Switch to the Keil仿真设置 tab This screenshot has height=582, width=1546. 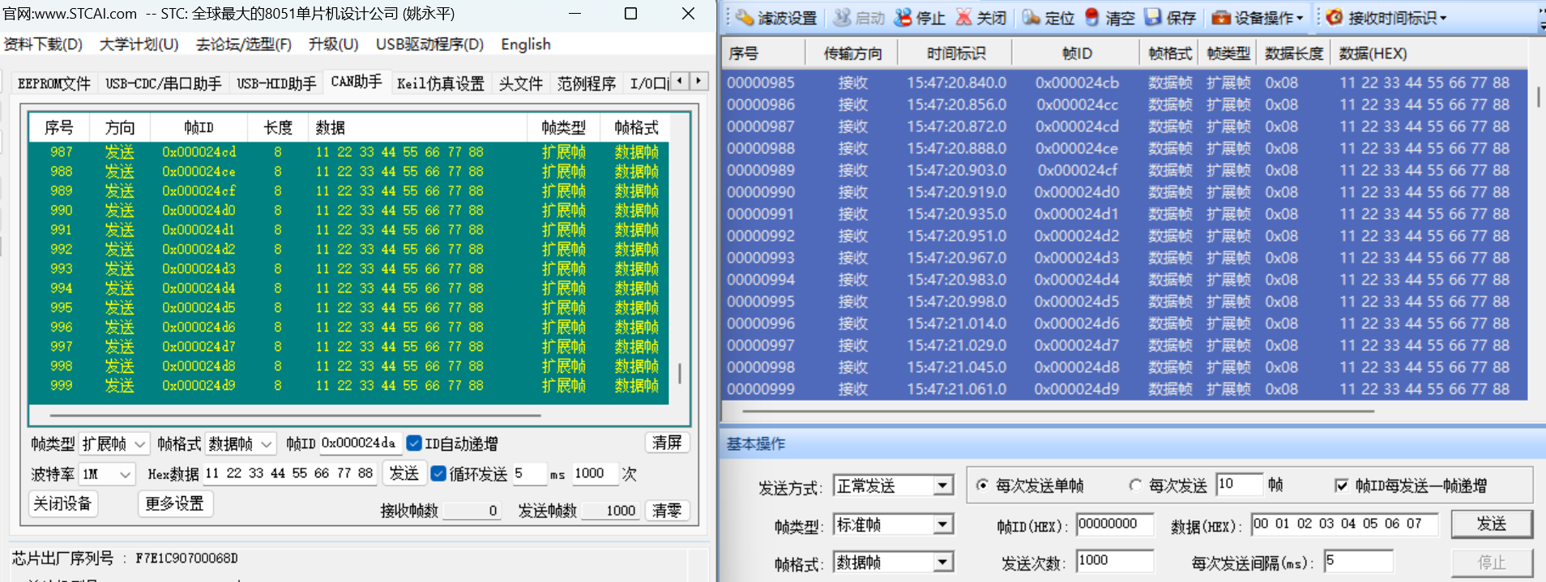tap(440, 83)
